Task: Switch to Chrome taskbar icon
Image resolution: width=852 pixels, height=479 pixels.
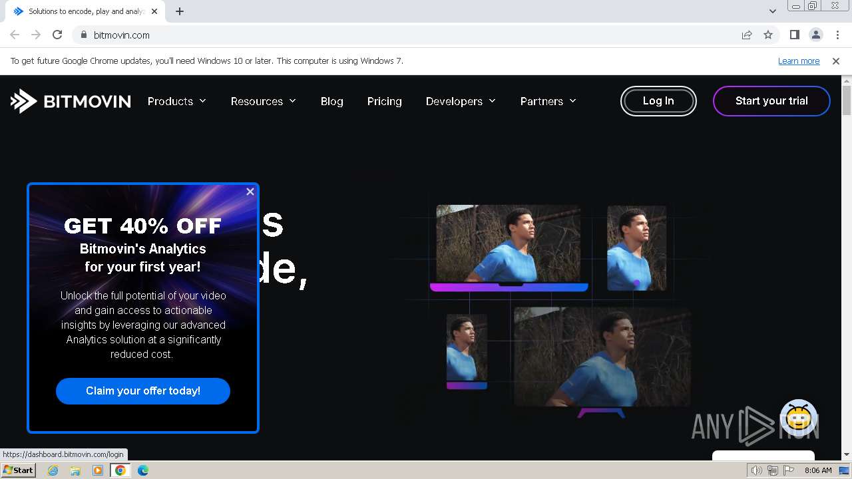Action: 120,470
